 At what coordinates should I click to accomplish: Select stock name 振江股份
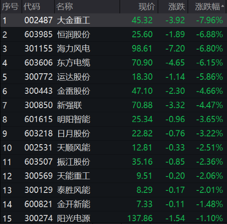click(x=73, y=162)
